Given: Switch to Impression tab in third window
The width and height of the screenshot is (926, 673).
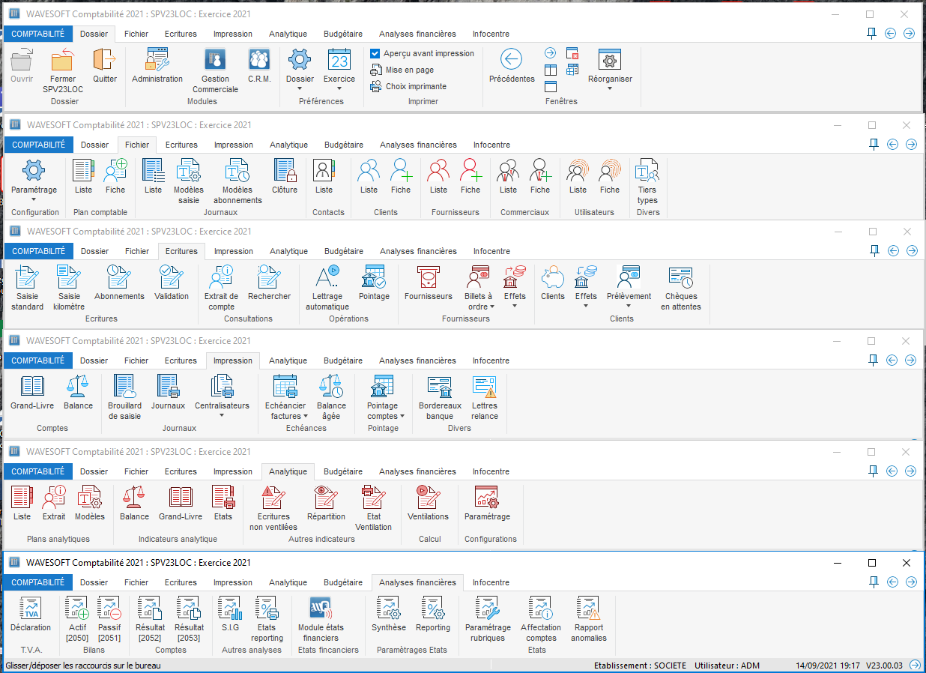Looking at the screenshot, I should click(x=234, y=251).
